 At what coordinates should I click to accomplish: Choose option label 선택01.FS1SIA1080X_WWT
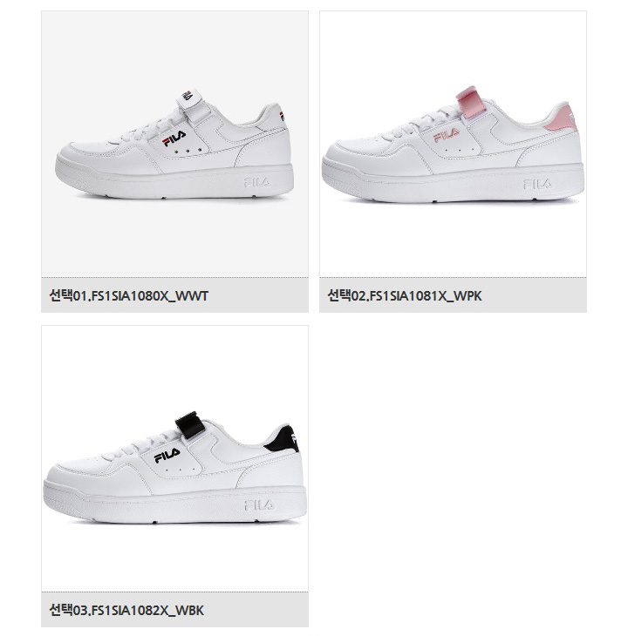point(129,295)
